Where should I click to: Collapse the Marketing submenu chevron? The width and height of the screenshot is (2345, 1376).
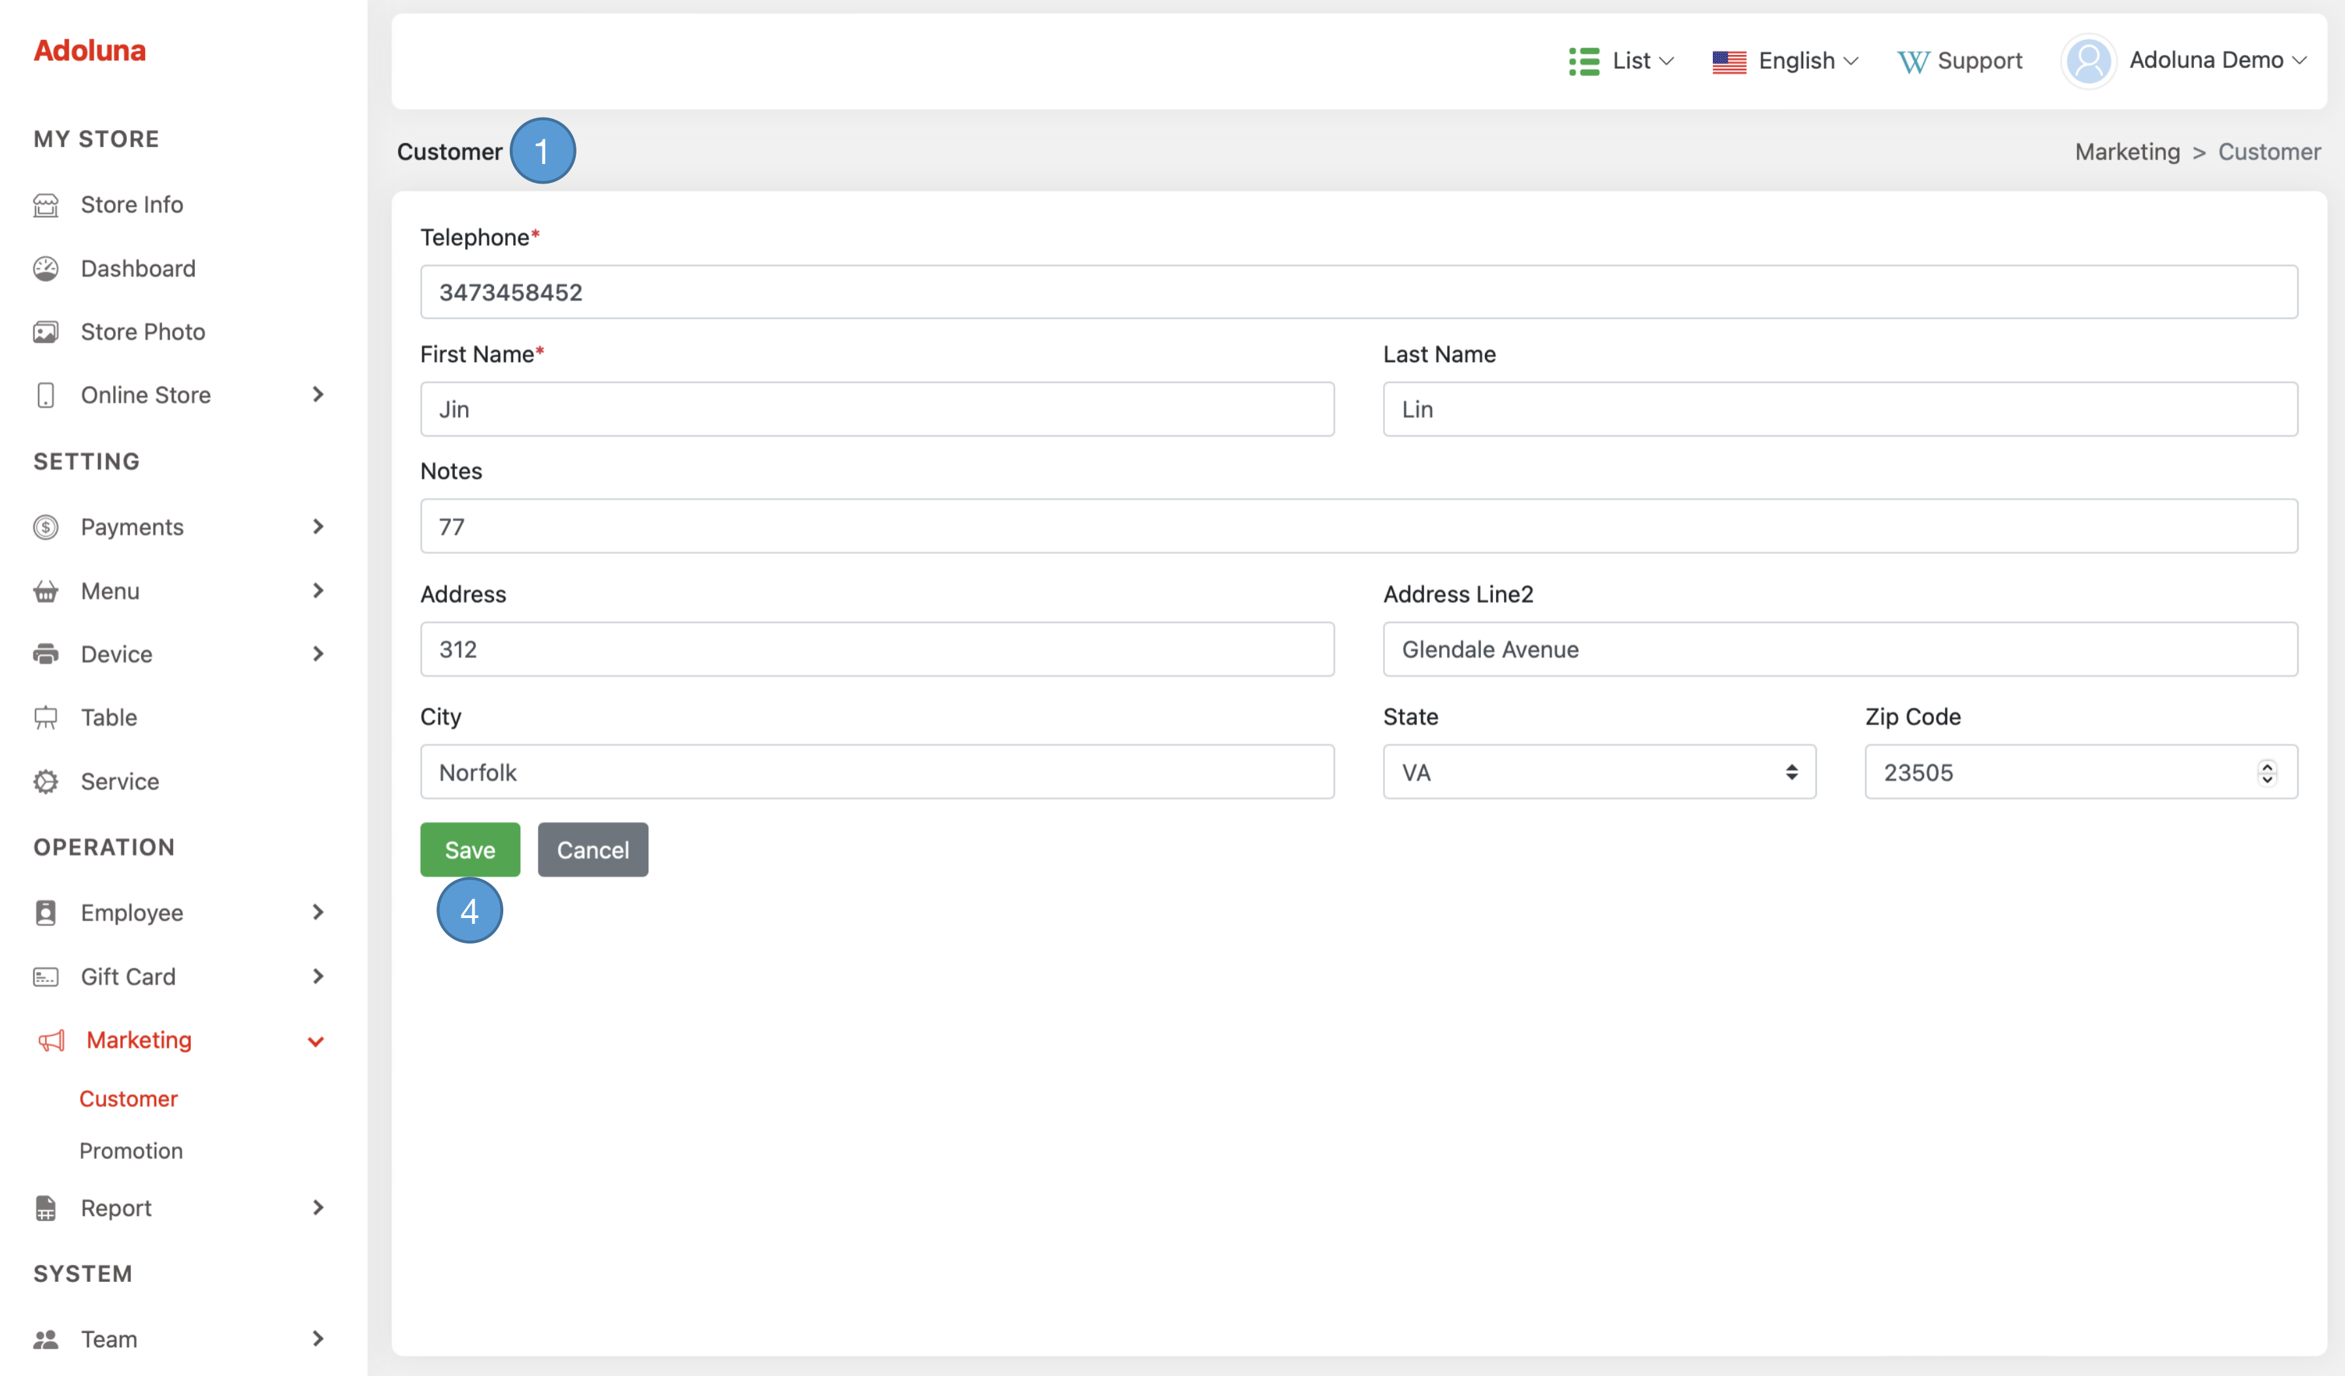pyautogui.click(x=316, y=1041)
